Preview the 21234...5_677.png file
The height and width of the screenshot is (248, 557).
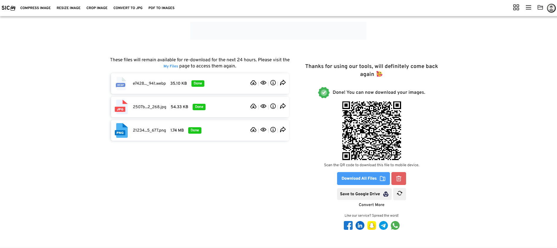263,130
